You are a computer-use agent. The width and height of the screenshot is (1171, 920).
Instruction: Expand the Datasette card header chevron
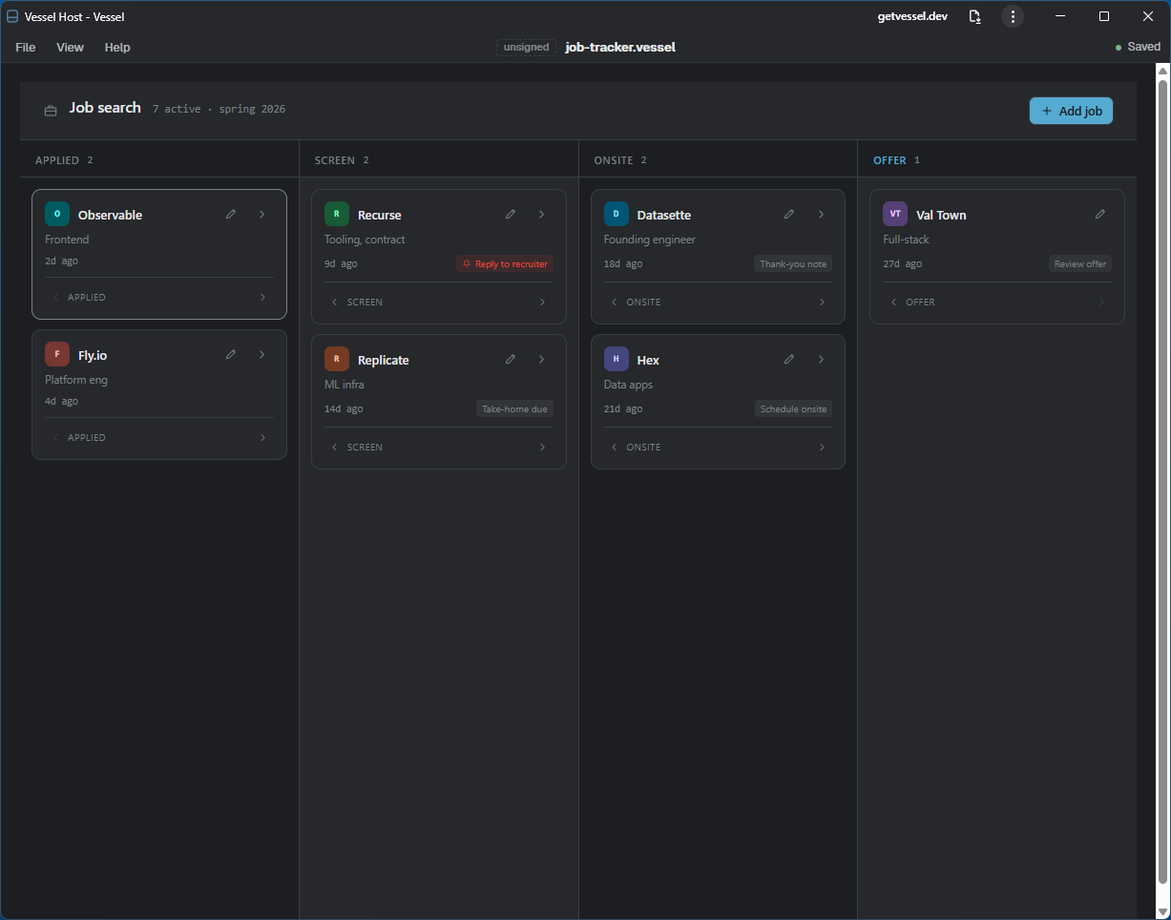(821, 215)
